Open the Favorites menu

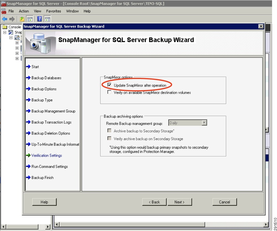click(x=53, y=11)
